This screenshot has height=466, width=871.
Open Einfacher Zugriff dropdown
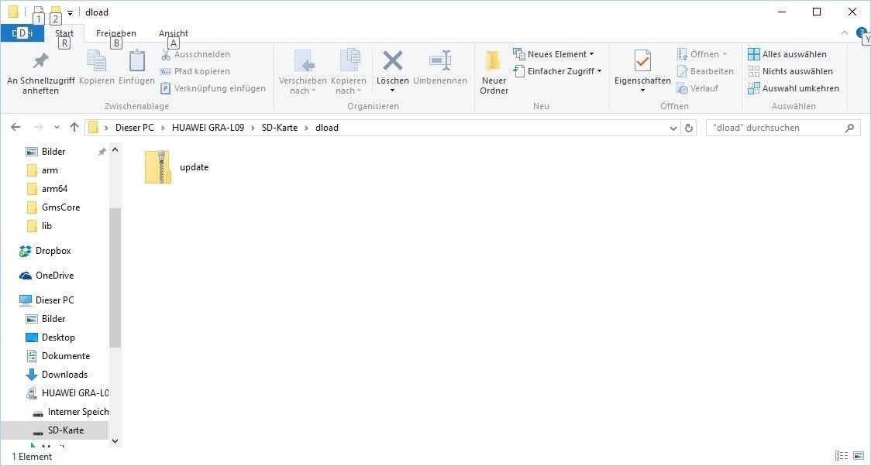pyautogui.click(x=558, y=71)
